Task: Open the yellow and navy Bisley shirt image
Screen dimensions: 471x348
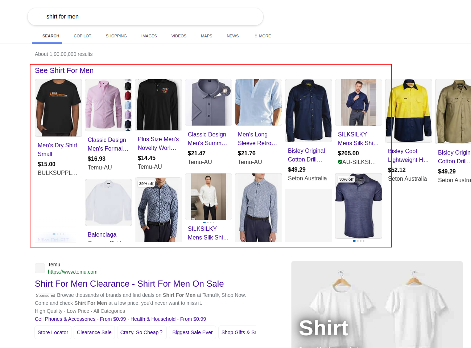Action: pyautogui.click(x=409, y=111)
